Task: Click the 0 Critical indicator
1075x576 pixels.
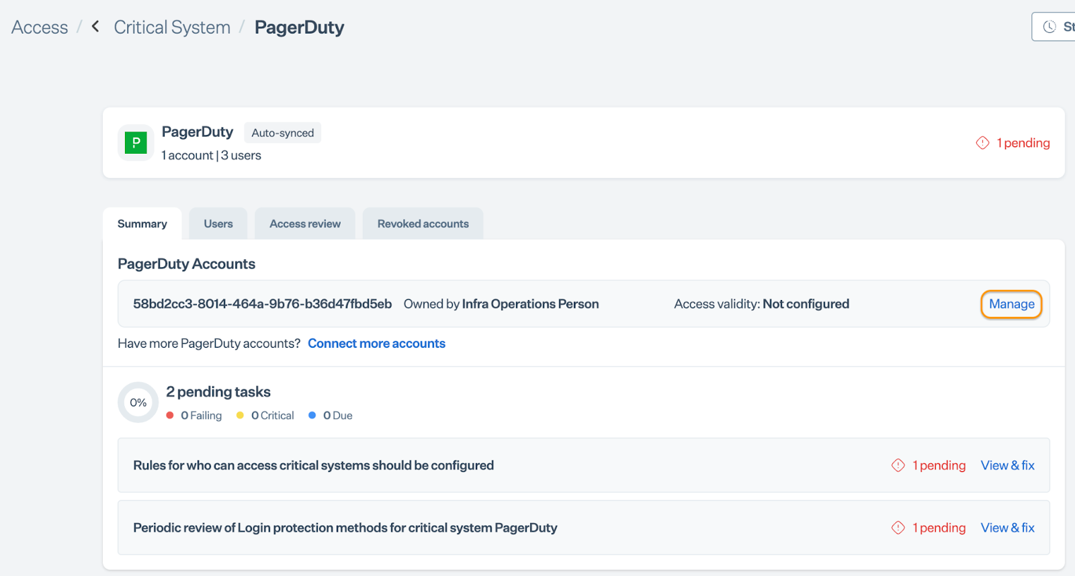Action: [x=265, y=416]
